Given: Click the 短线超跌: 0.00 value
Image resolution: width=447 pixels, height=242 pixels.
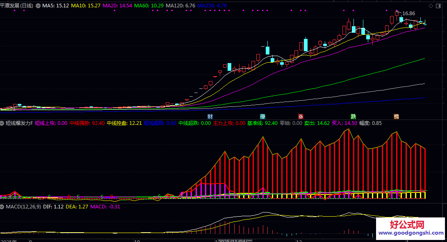Looking at the screenshot, I should point(160,123).
